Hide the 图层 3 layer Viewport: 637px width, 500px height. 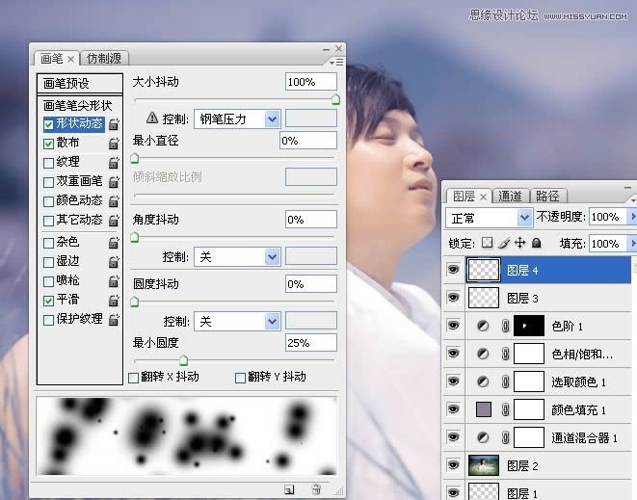453,299
